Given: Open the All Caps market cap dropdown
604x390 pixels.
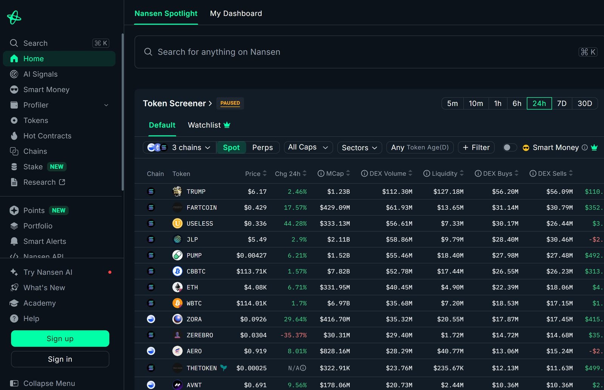Looking at the screenshot, I should (x=308, y=147).
